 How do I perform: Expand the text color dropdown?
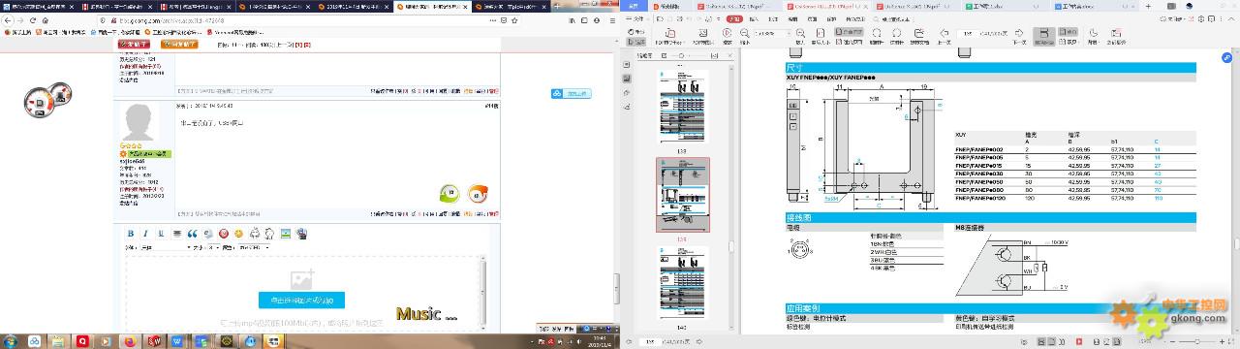coord(254,248)
